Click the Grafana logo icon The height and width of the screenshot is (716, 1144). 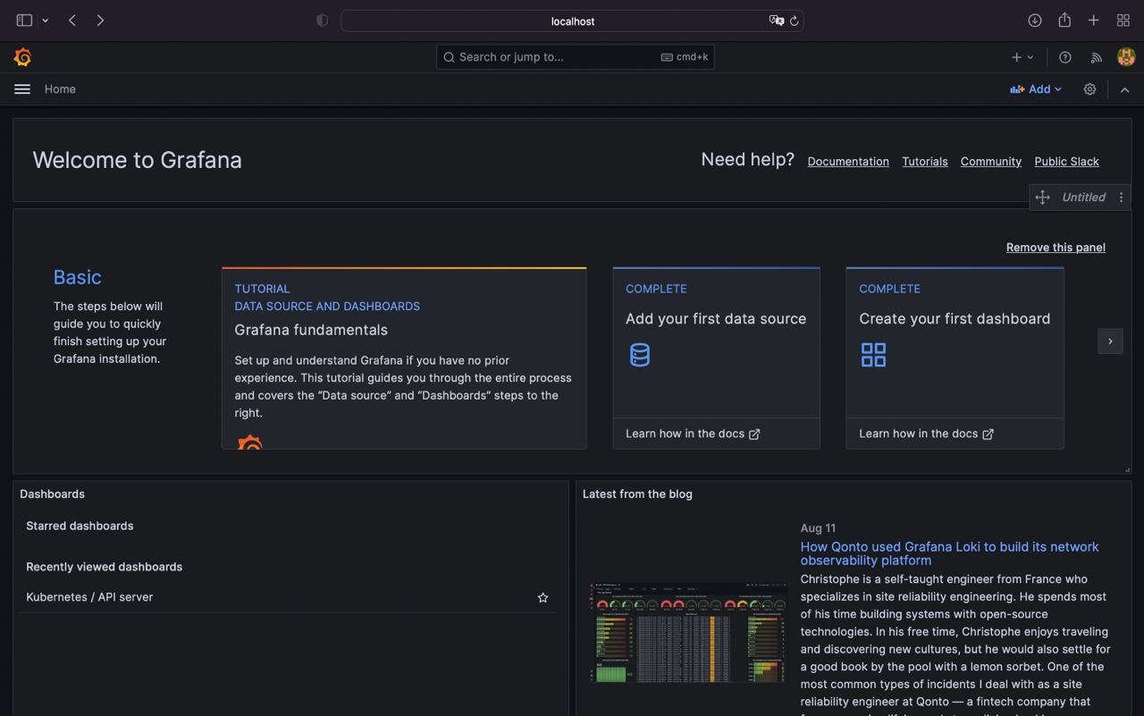point(22,57)
